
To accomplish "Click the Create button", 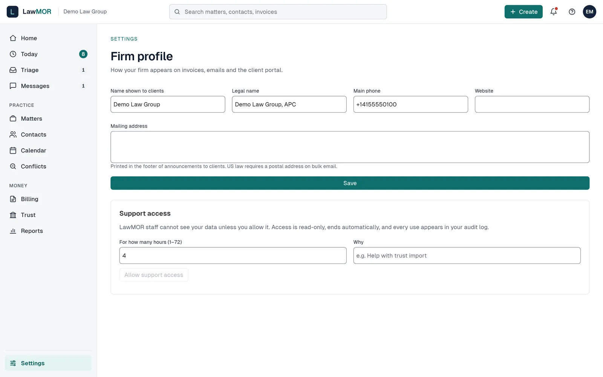I will coord(523,12).
